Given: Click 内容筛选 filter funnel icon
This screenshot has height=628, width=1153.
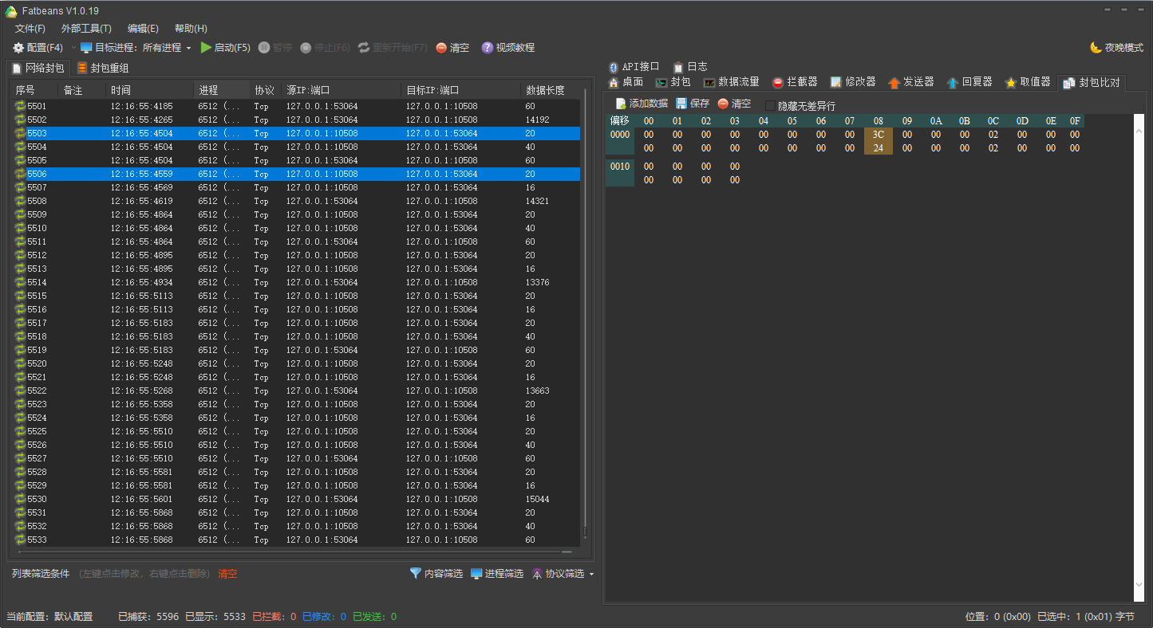Looking at the screenshot, I should (x=415, y=574).
